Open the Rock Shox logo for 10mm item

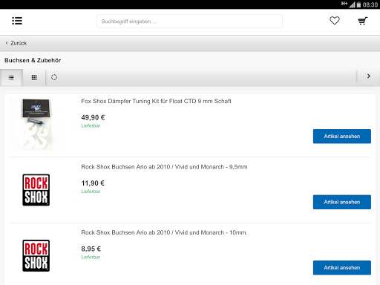pyautogui.click(x=36, y=255)
